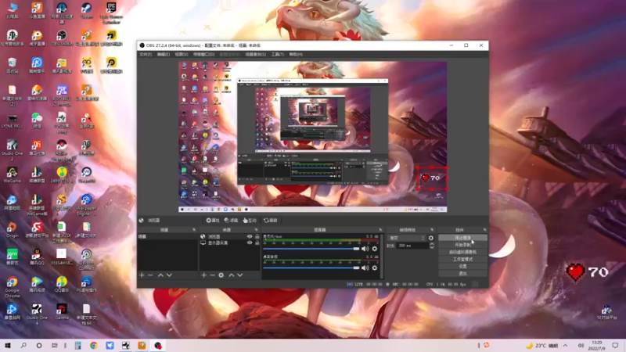Adjust the Mic/Aux volume slider
Viewport: 626px width, 352px height.
click(311, 249)
